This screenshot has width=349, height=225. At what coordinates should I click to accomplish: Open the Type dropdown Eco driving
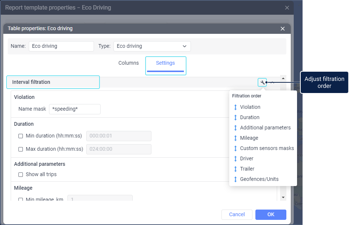(x=152, y=46)
